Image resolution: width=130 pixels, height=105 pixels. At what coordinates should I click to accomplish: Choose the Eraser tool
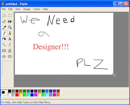4,21
